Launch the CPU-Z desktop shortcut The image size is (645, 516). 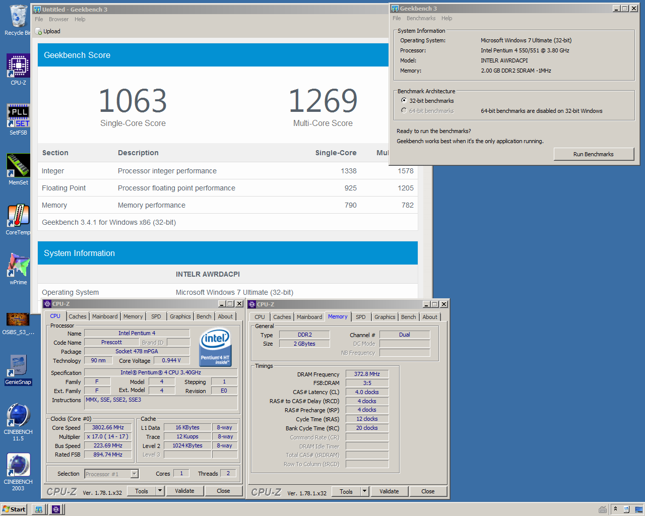pyautogui.click(x=18, y=70)
